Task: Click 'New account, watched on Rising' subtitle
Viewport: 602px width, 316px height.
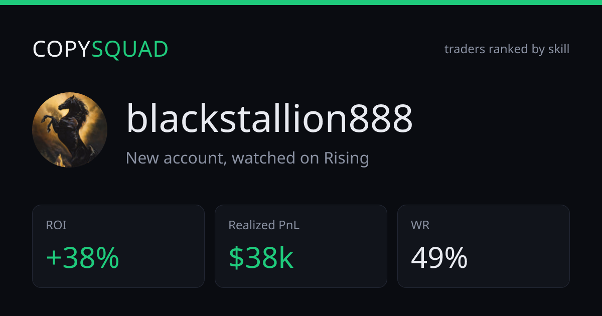Action: point(247,158)
